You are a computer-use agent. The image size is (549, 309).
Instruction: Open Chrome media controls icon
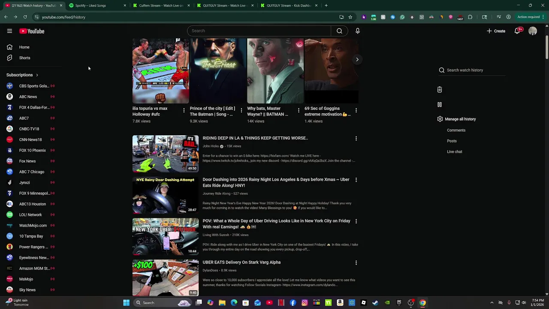tap(499, 17)
